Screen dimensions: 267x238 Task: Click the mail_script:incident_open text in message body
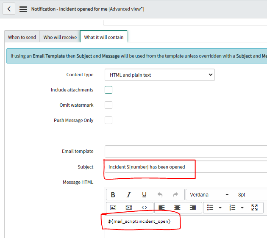pyautogui.click(x=139, y=221)
